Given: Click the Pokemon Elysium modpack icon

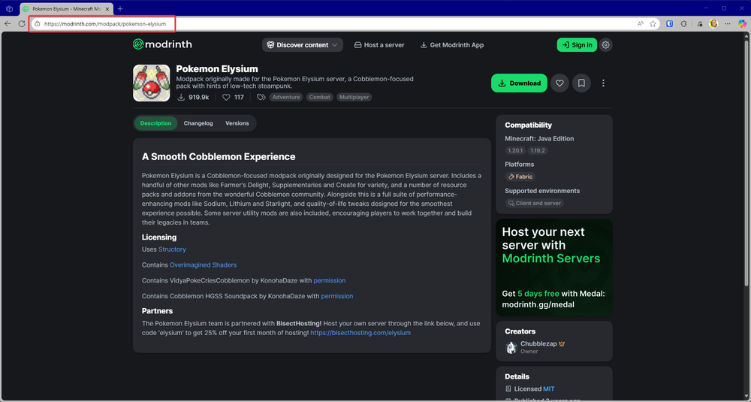Looking at the screenshot, I should pyautogui.click(x=151, y=83).
